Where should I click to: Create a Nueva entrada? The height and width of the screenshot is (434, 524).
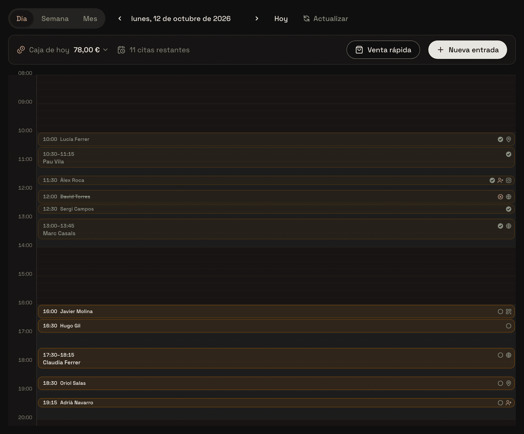point(467,50)
